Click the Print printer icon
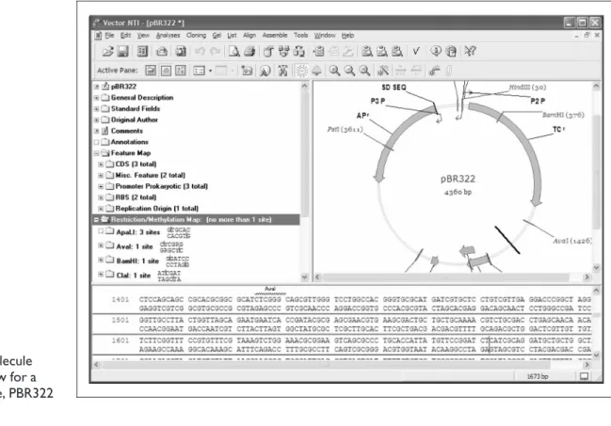This screenshot has height=426, width=611. [249, 52]
